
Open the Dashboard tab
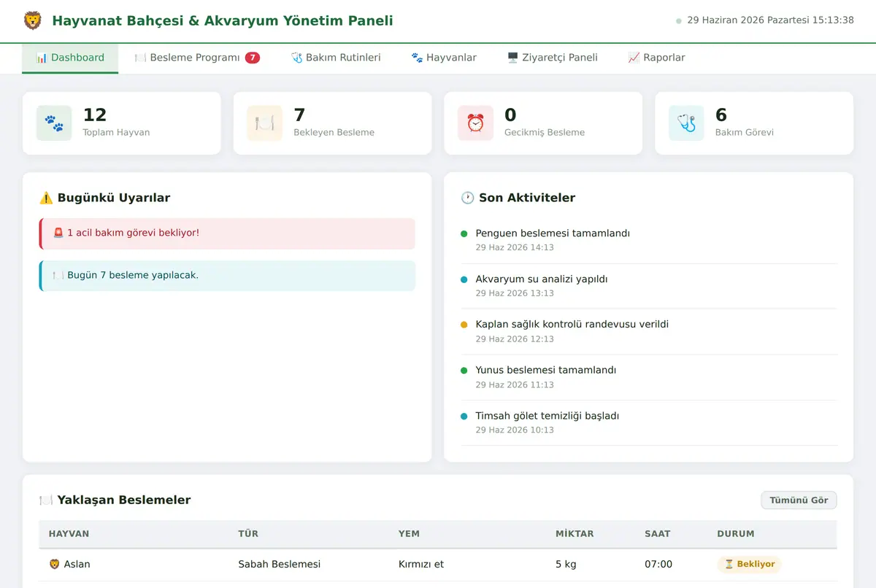pyautogui.click(x=70, y=58)
